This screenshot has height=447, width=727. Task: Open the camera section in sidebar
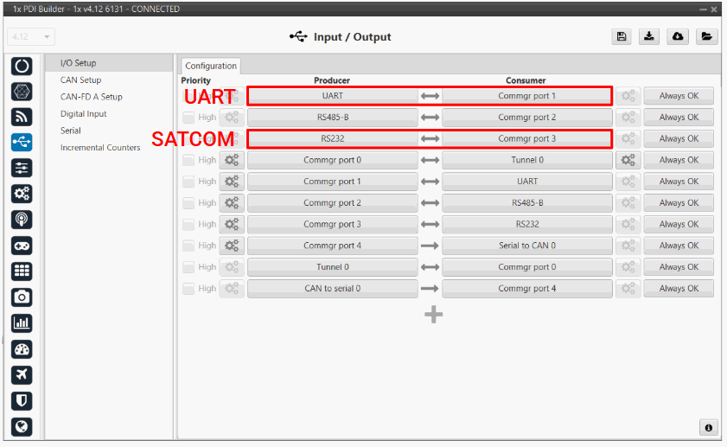click(x=22, y=297)
